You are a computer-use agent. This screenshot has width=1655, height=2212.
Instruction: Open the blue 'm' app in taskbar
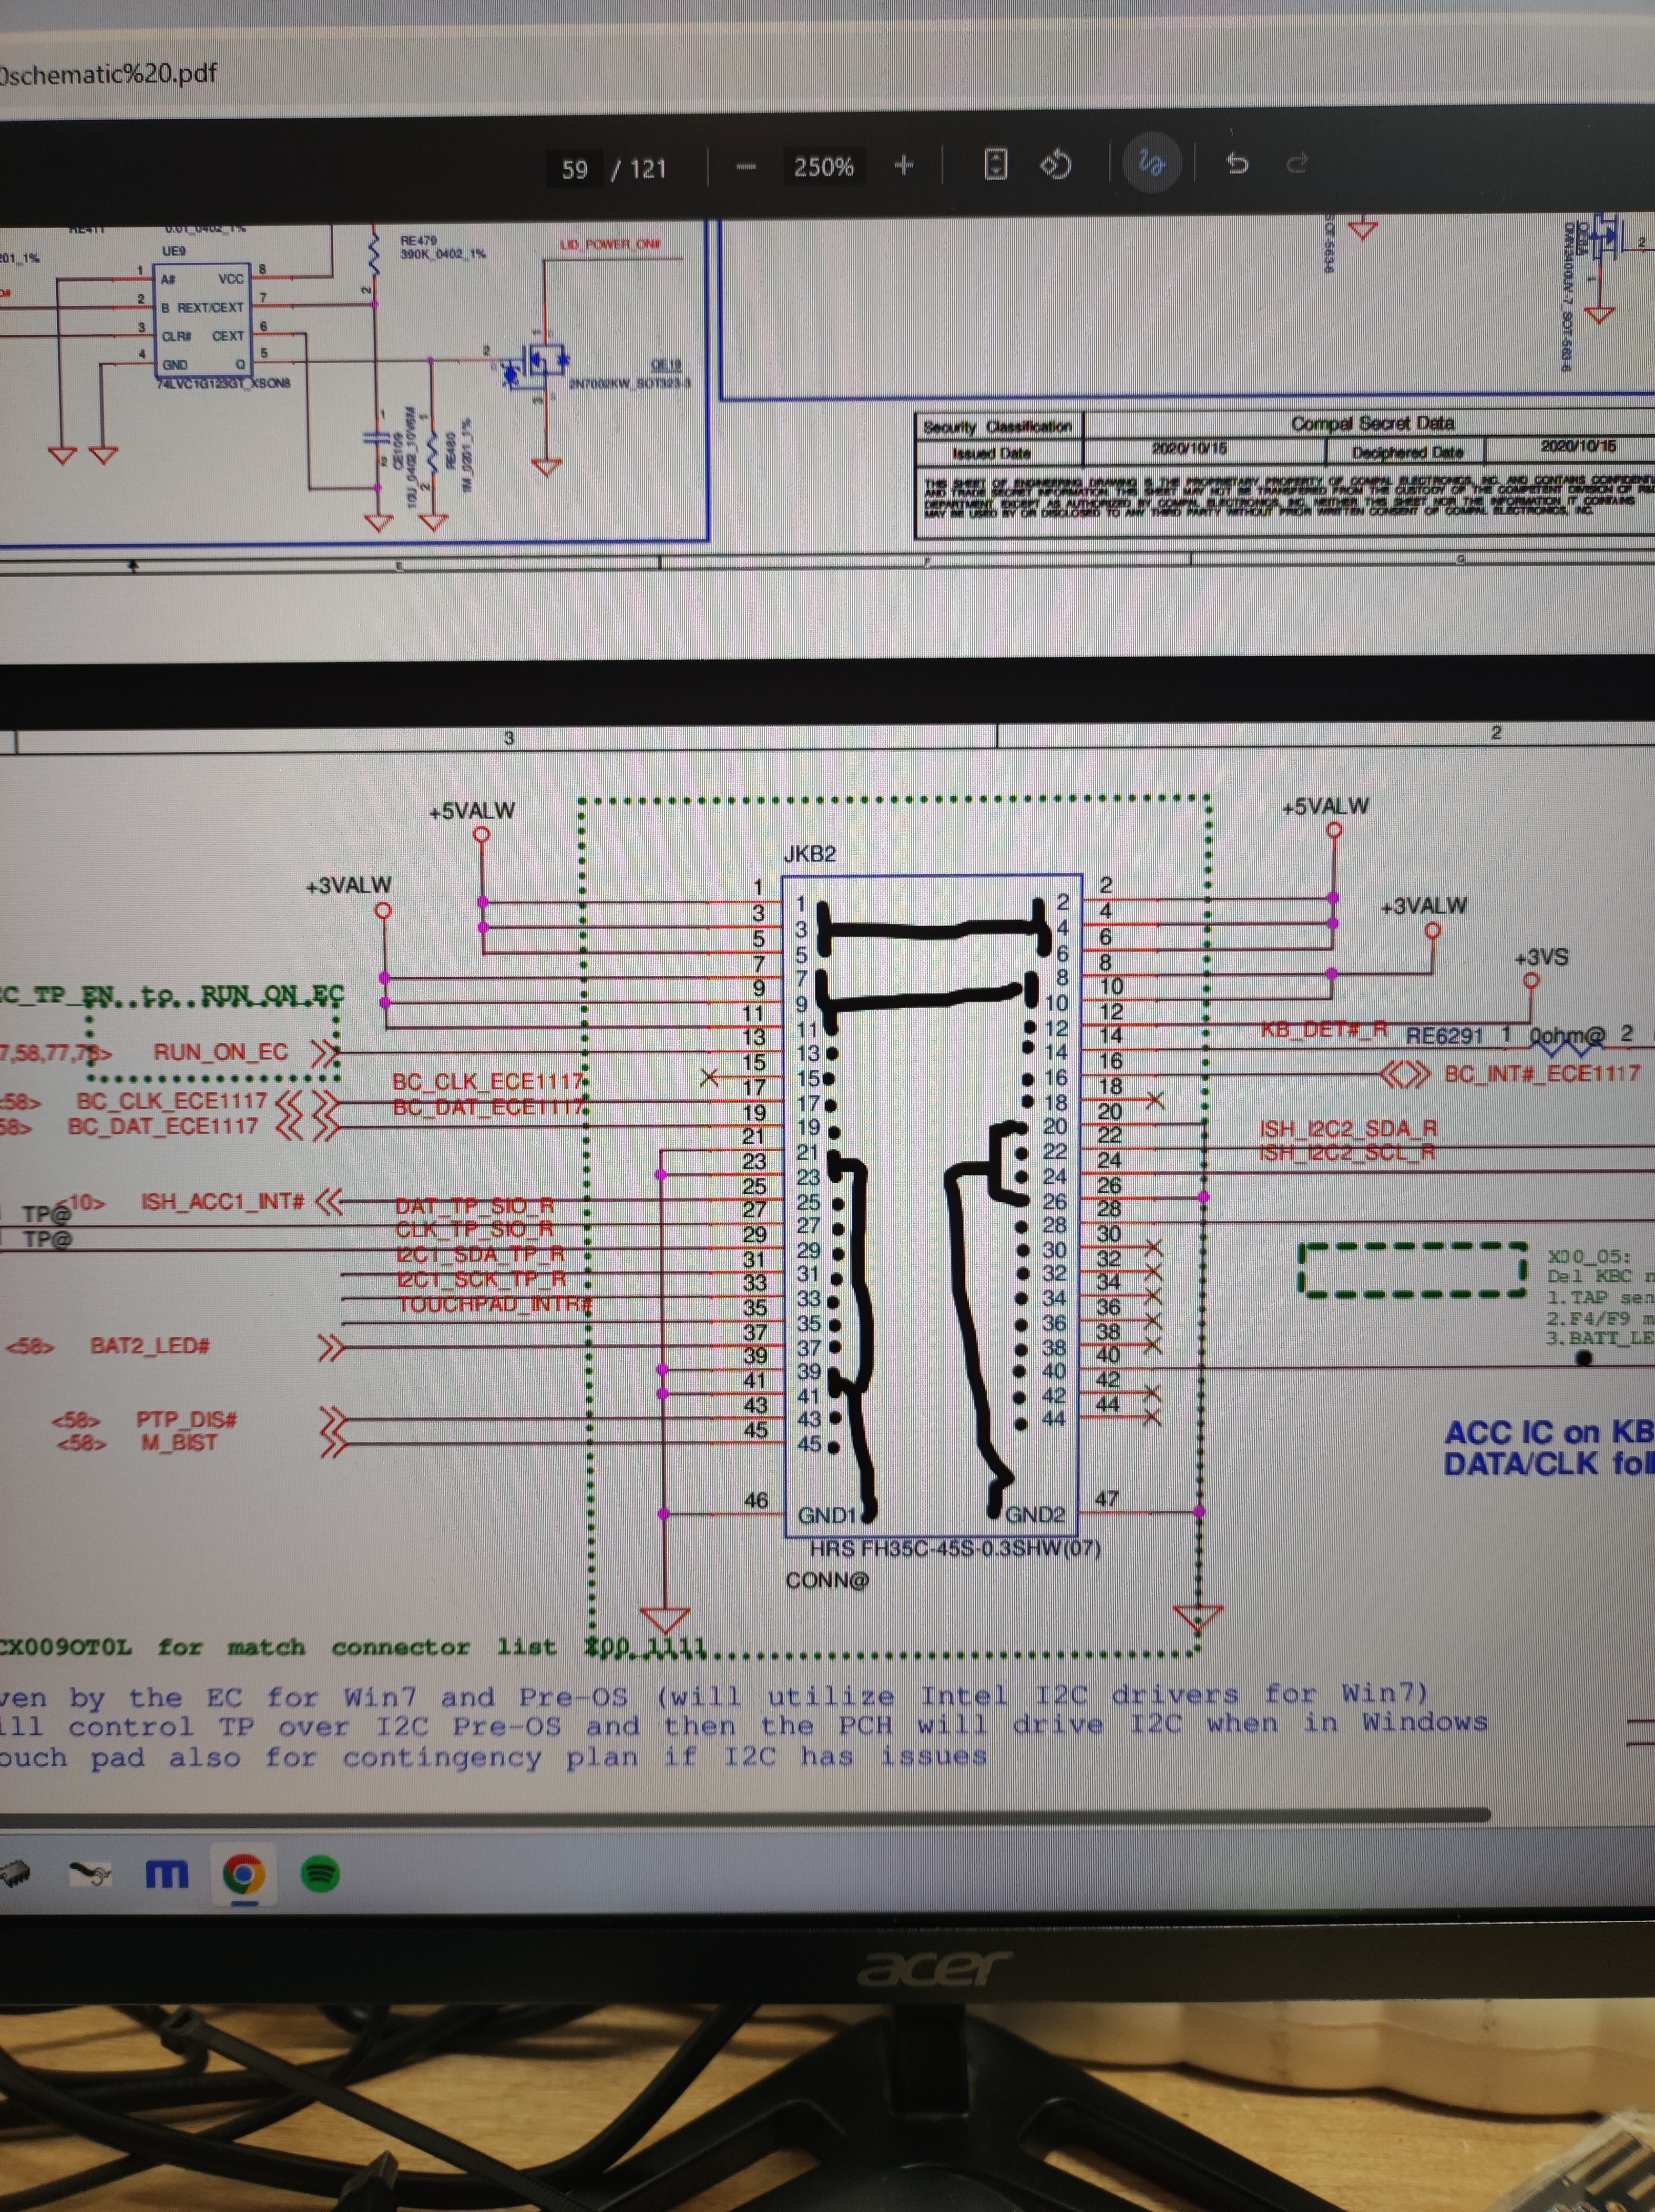coord(166,1874)
